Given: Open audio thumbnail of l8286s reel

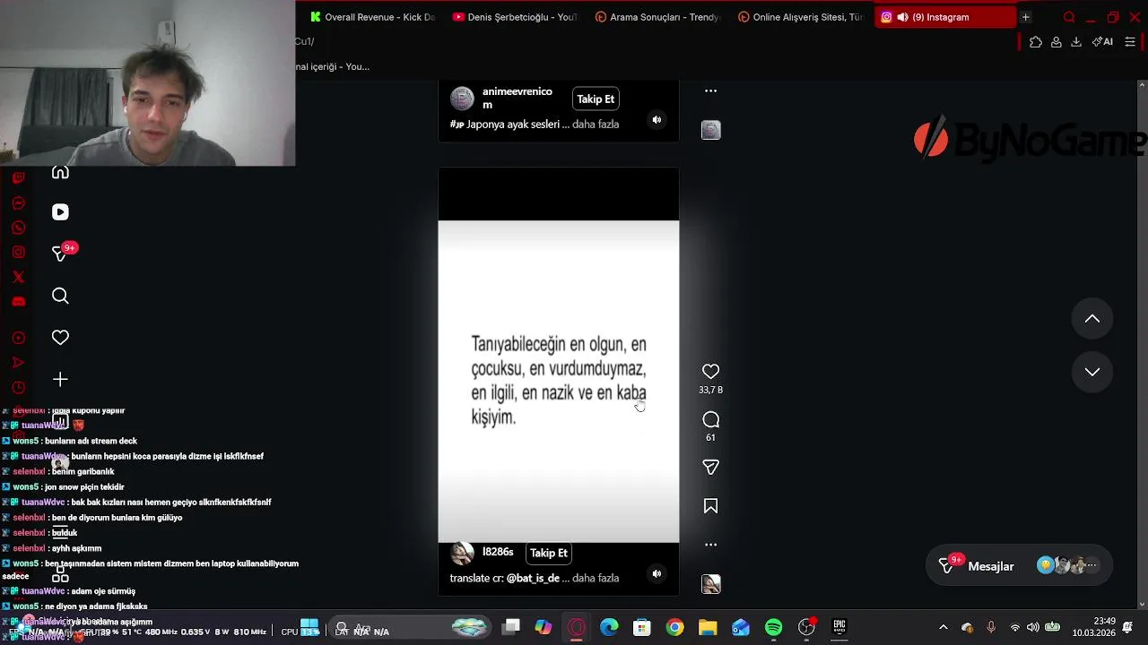Looking at the screenshot, I should pyautogui.click(x=710, y=584).
